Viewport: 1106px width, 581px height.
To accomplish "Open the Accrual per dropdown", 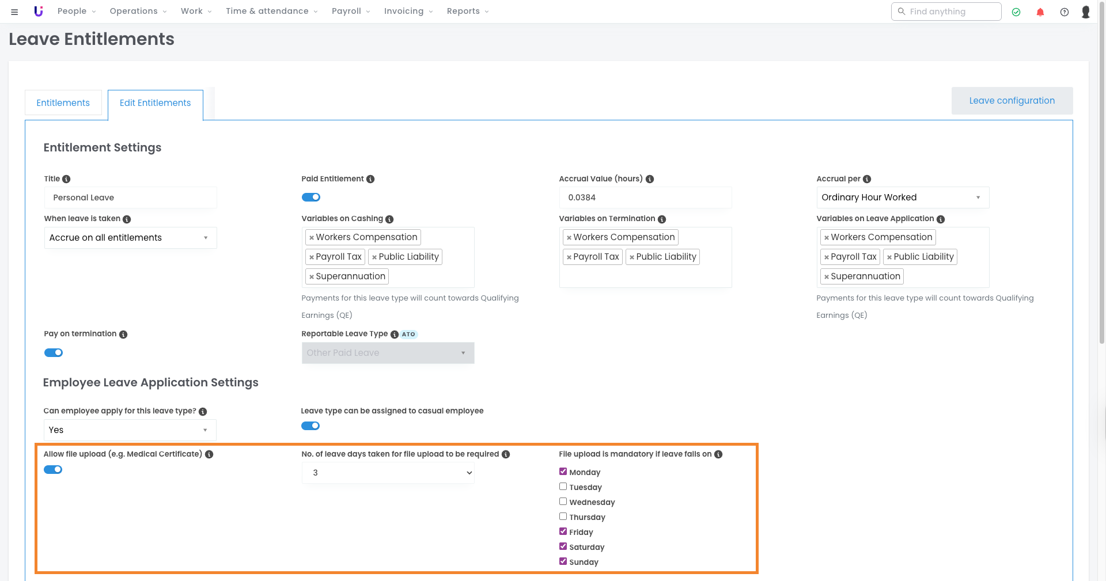I will pos(903,198).
